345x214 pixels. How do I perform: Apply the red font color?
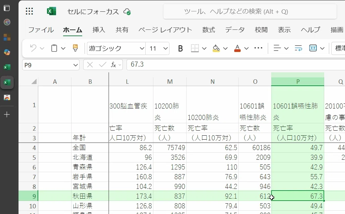coord(237,48)
